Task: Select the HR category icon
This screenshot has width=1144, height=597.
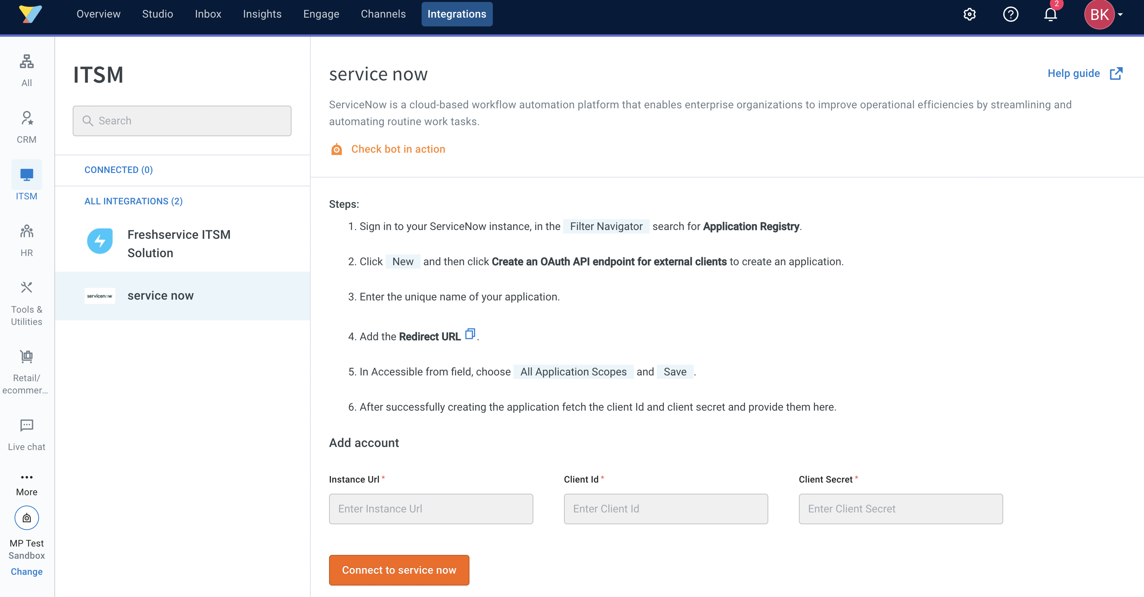Action: 27,232
